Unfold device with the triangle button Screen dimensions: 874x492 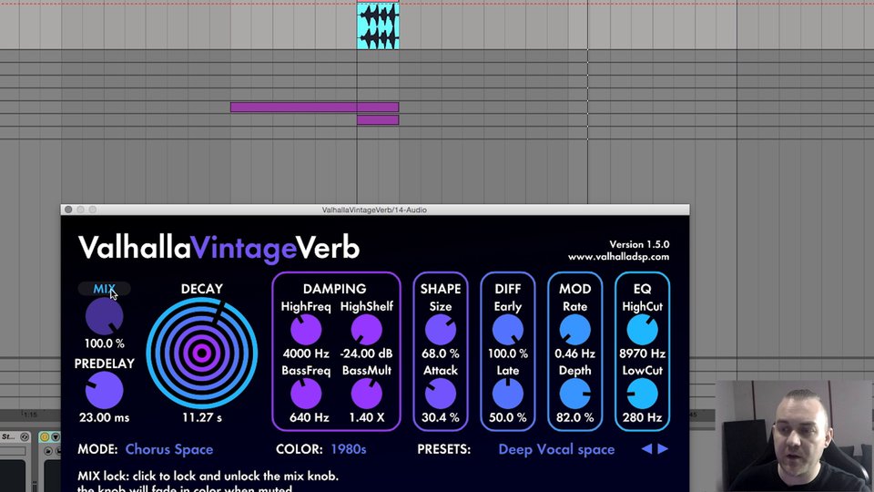tap(56, 436)
